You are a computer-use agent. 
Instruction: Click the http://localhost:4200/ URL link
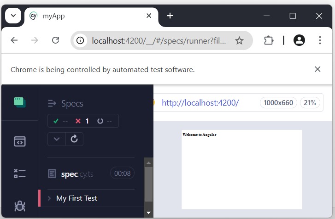pos(200,103)
